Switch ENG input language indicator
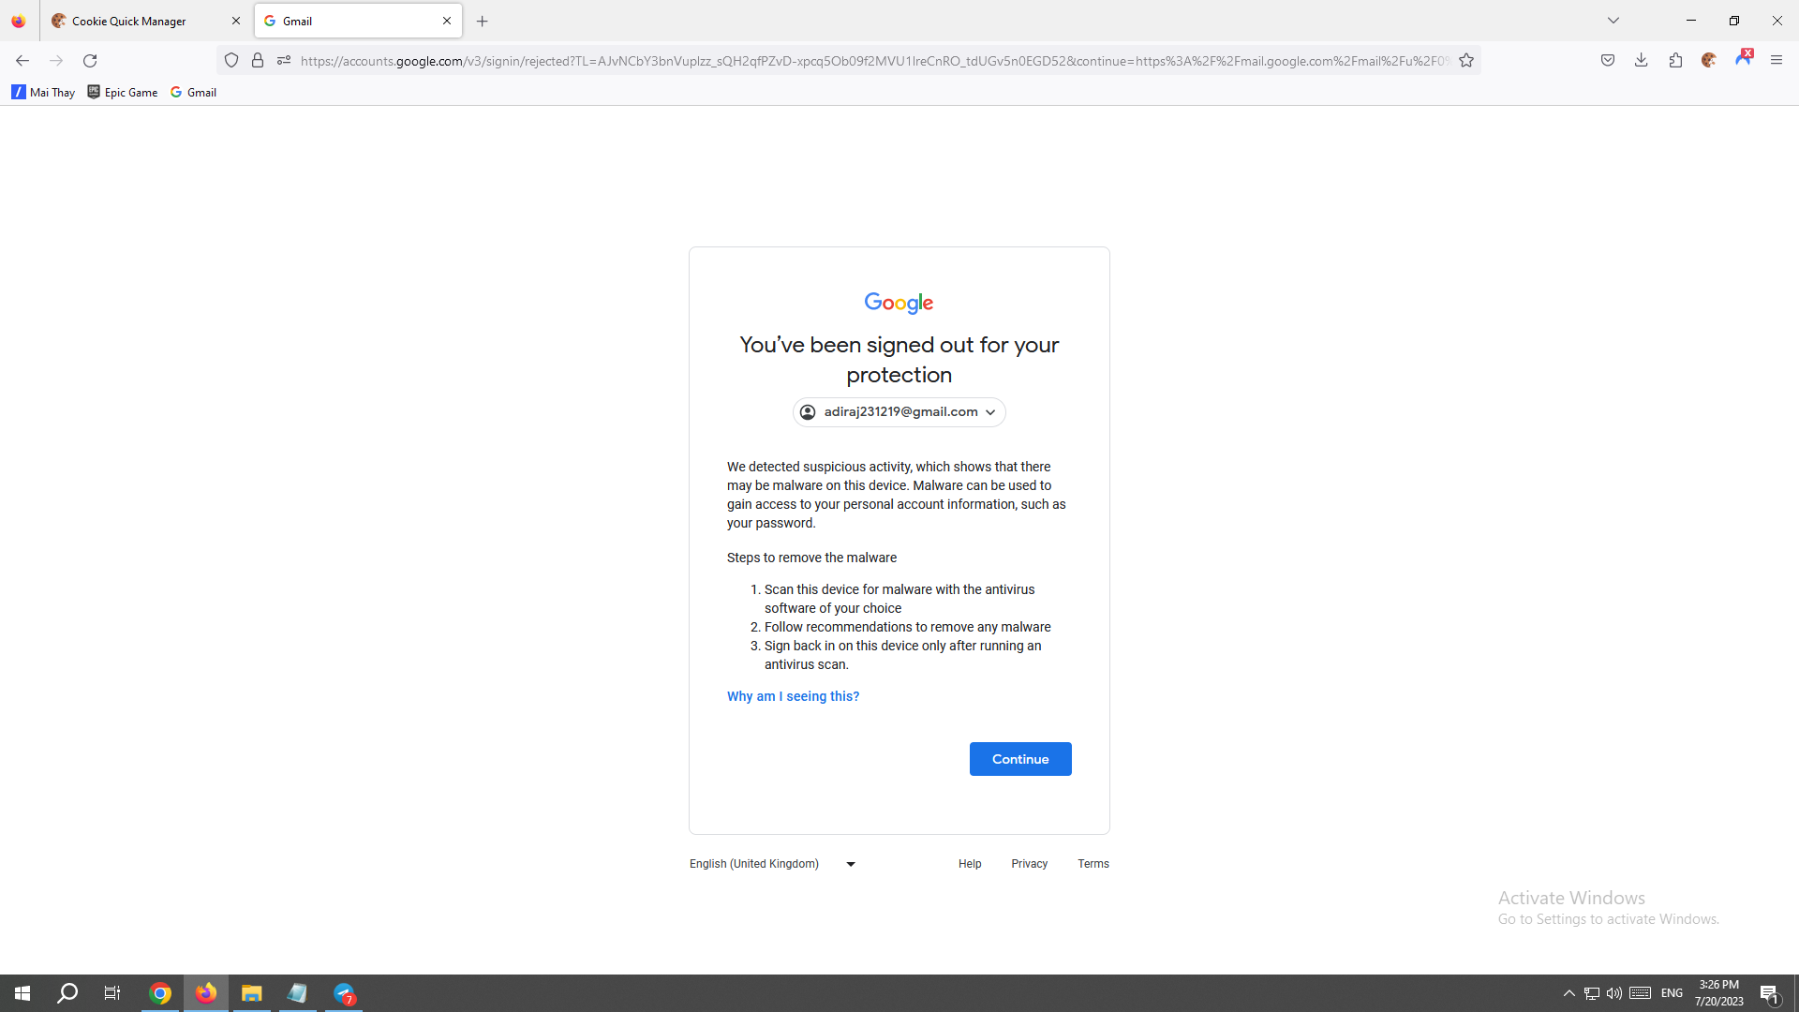 click(x=1672, y=993)
